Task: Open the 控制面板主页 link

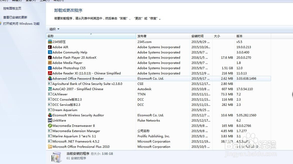Action: [12, 8]
